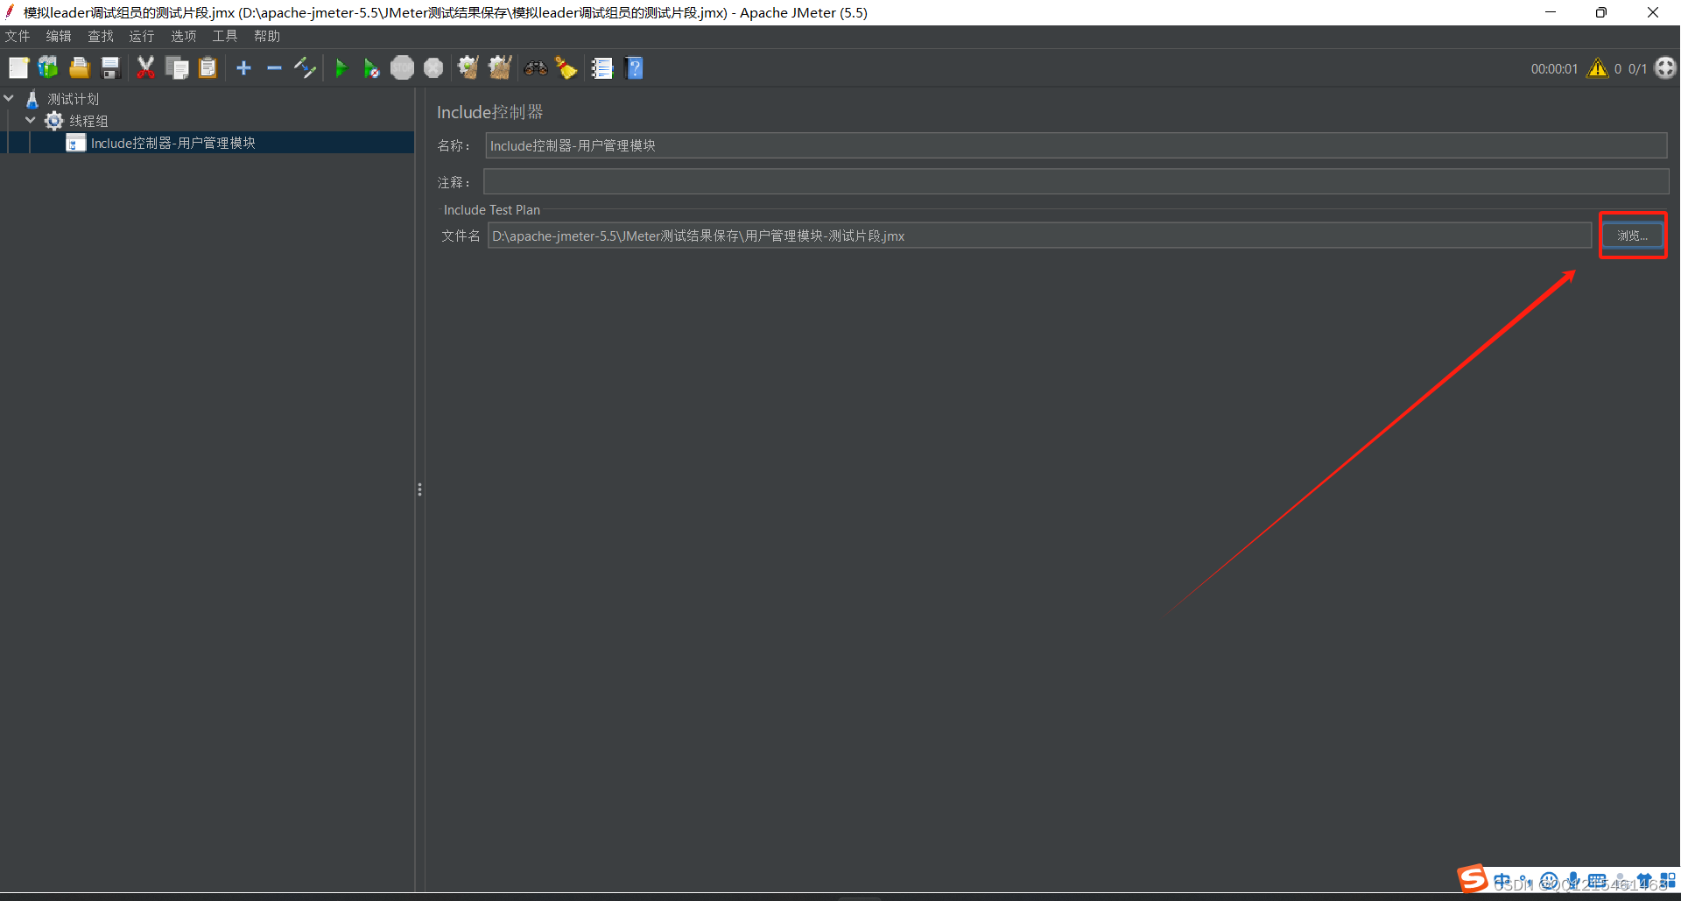The image size is (1681, 901).
Task: Select Include控制器-用户管理模块 tree item
Action: [x=173, y=143]
